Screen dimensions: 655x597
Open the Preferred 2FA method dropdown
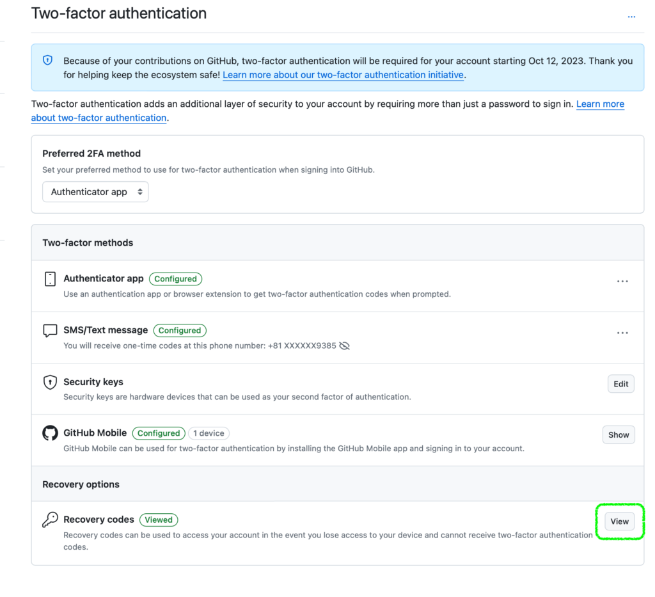(95, 192)
